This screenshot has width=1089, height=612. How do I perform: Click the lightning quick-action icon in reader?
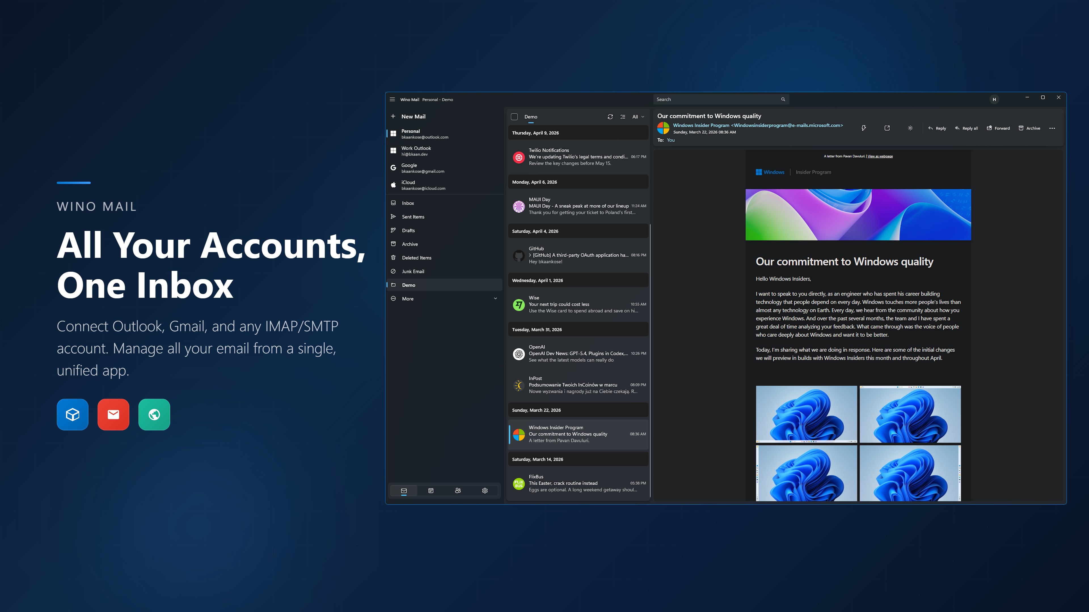pyautogui.click(x=864, y=128)
